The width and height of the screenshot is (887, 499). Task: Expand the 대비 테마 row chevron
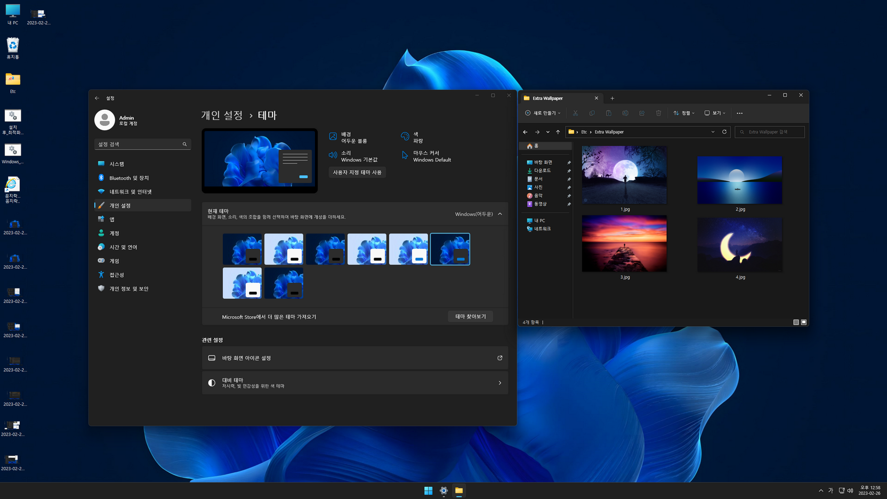pos(500,383)
